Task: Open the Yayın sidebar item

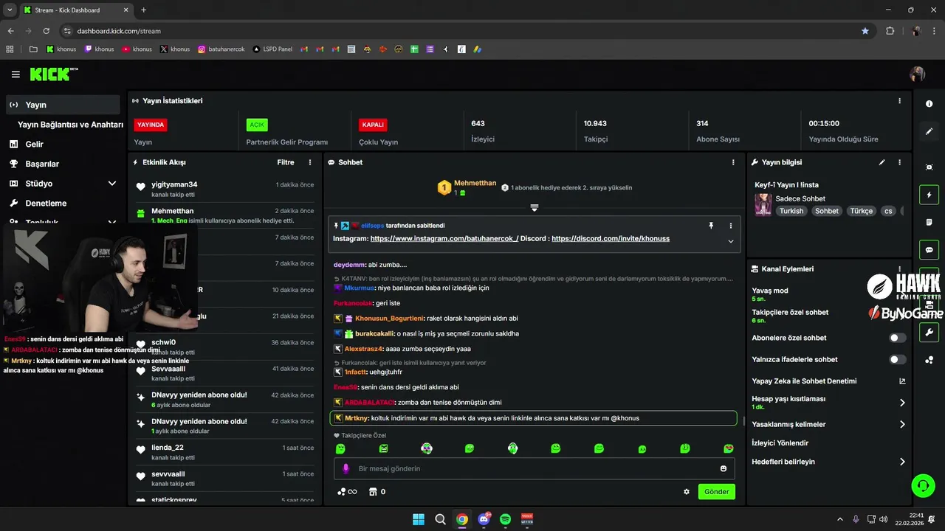Action: click(x=63, y=105)
